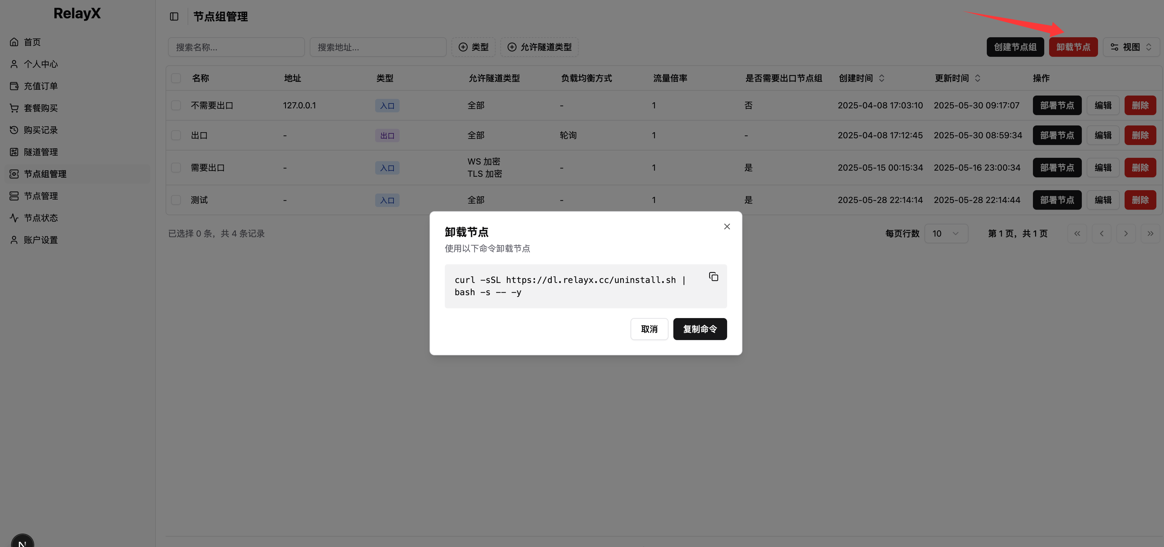Image resolution: width=1164 pixels, height=547 pixels.
Task: Click the copy icon in the command box
Action: (x=713, y=277)
